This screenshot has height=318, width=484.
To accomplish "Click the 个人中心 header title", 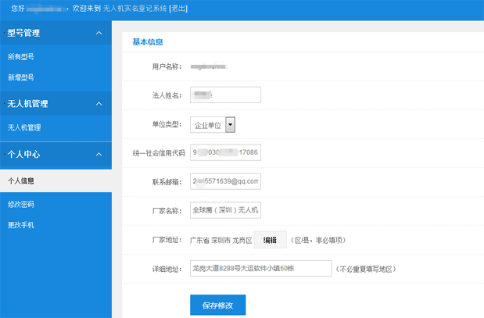I will point(23,154).
